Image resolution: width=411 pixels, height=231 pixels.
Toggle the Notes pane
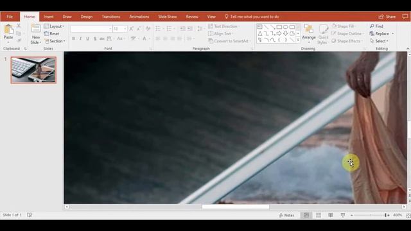[286, 216]
